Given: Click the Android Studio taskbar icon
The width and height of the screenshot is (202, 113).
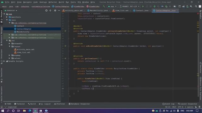Looking at the screenshot, I should [35, 111].
